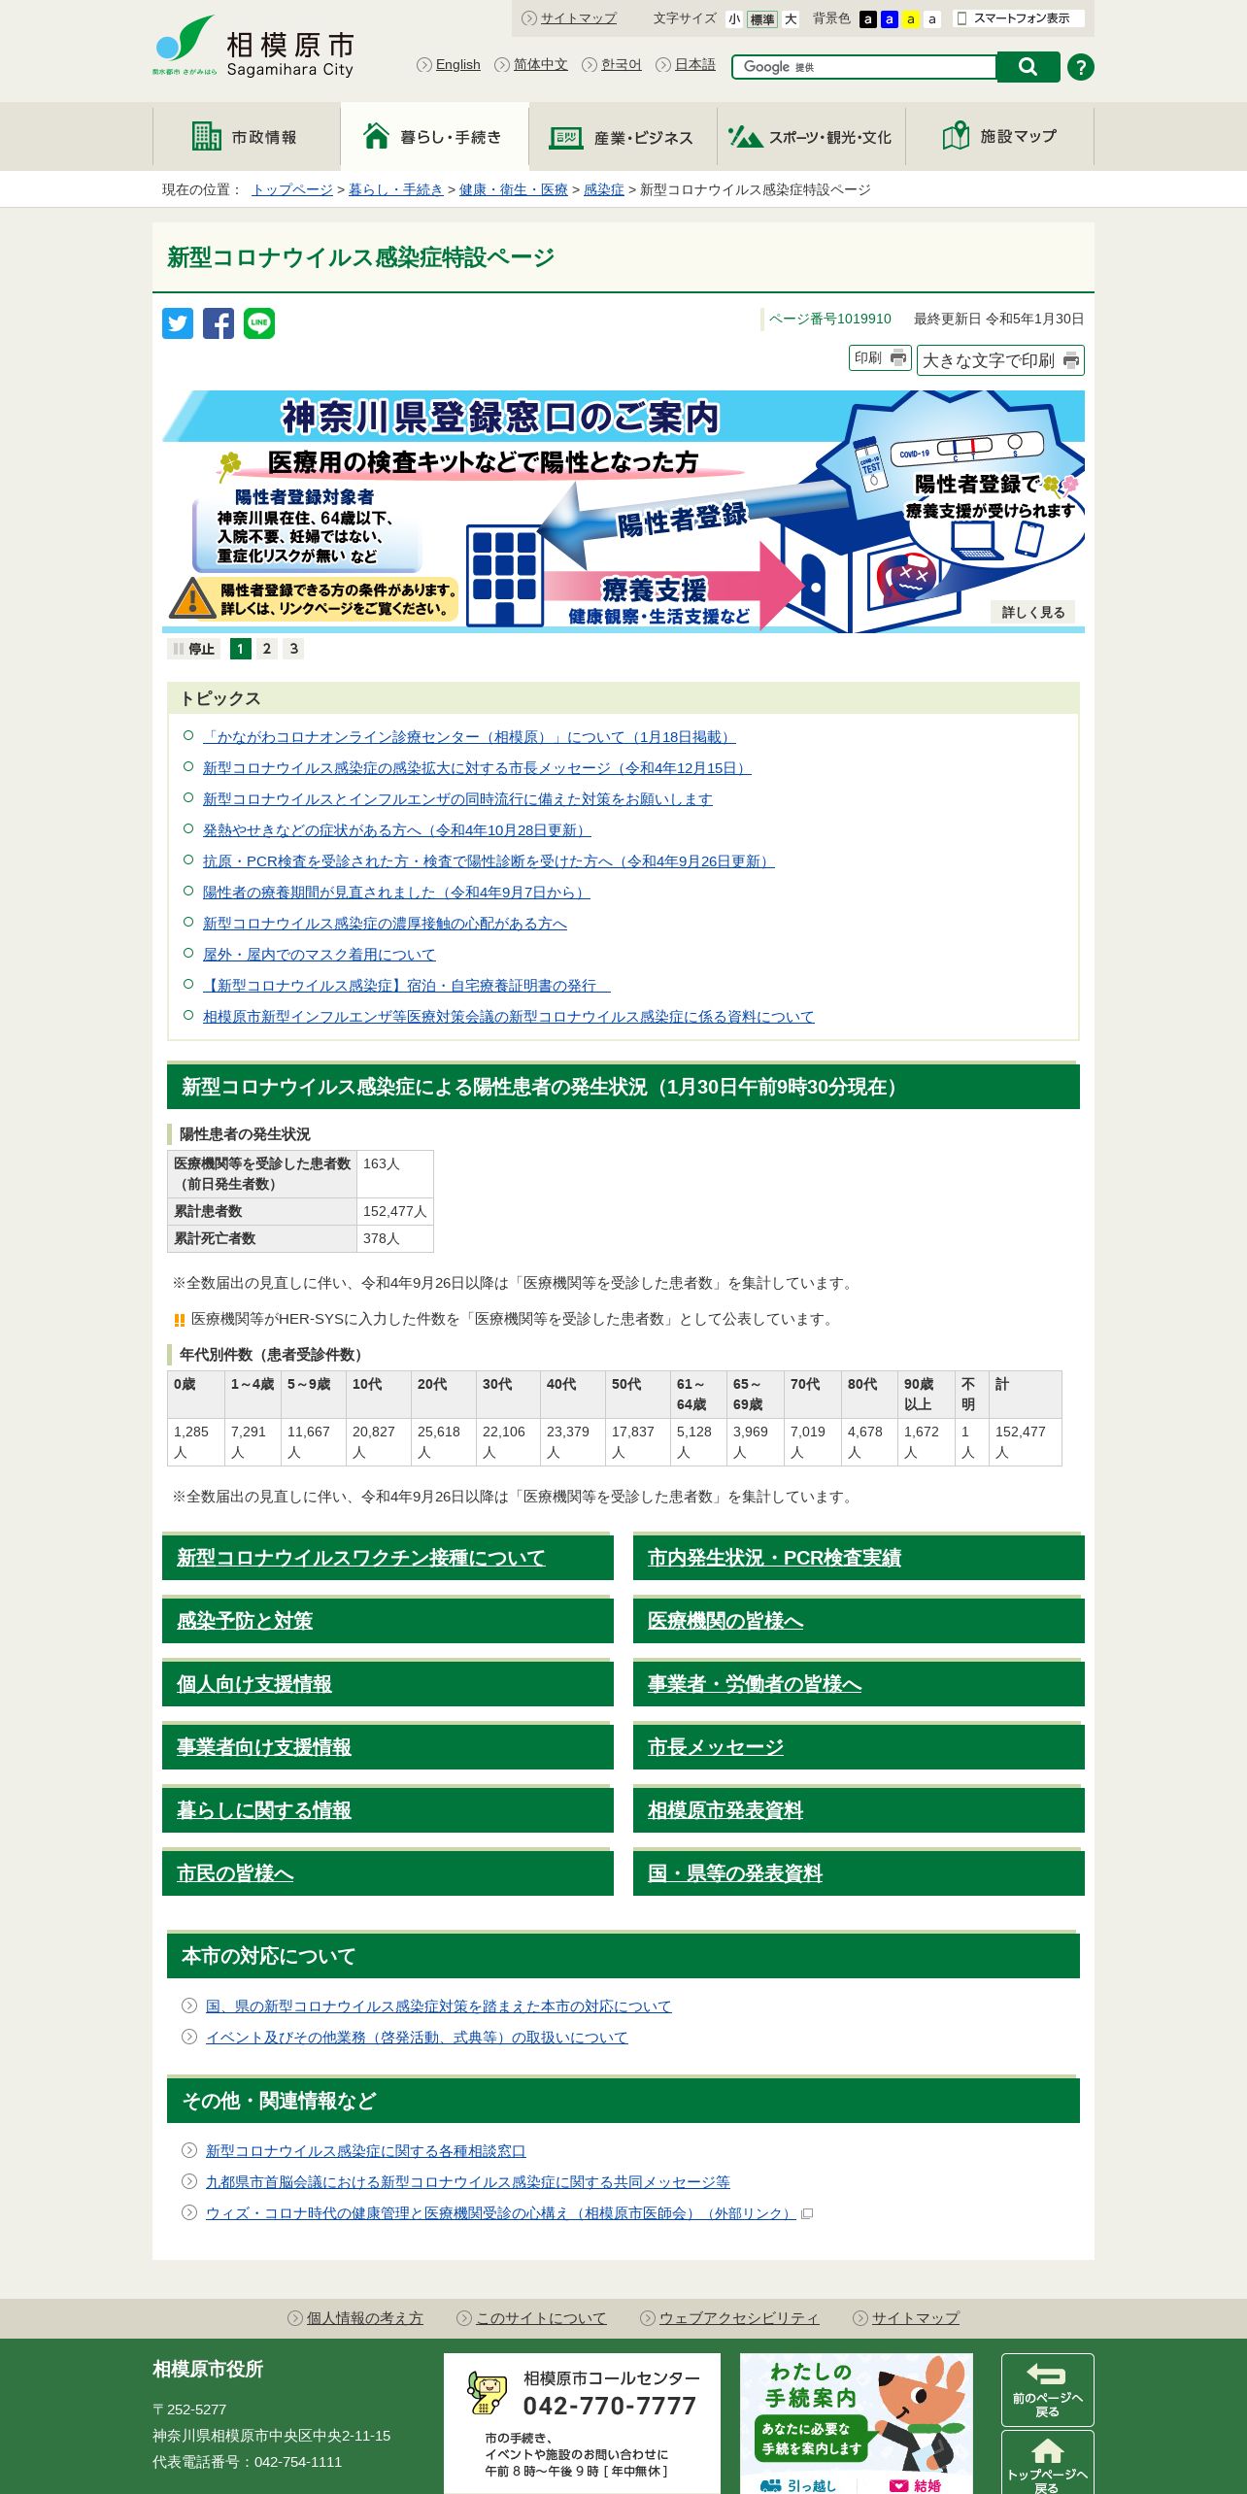Open 市政情報 navigation tab

tap(247, 137)
